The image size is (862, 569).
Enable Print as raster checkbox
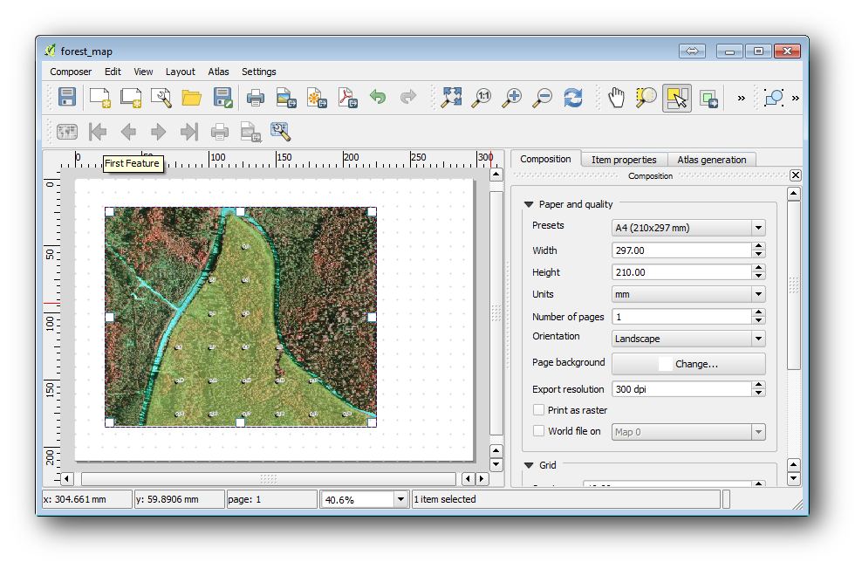(538, 410)
